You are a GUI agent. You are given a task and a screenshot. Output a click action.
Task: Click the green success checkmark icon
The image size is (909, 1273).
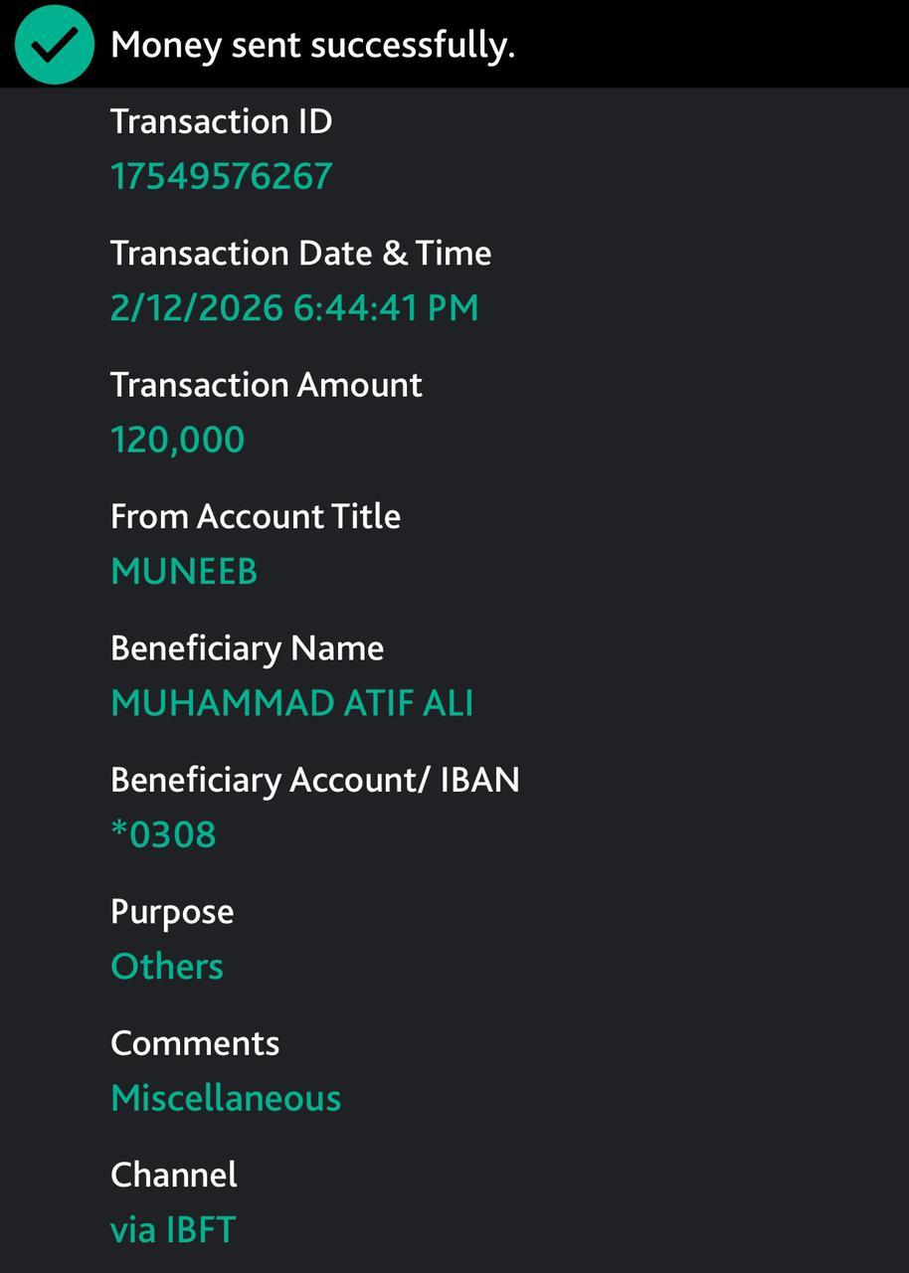(x=55, y=45)
